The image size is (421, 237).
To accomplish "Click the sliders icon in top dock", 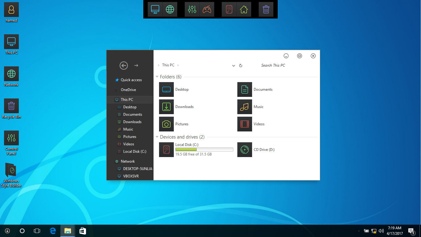I will [x=192, y=10].
